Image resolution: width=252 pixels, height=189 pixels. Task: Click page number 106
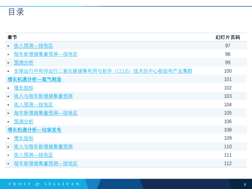pos(228,121)
